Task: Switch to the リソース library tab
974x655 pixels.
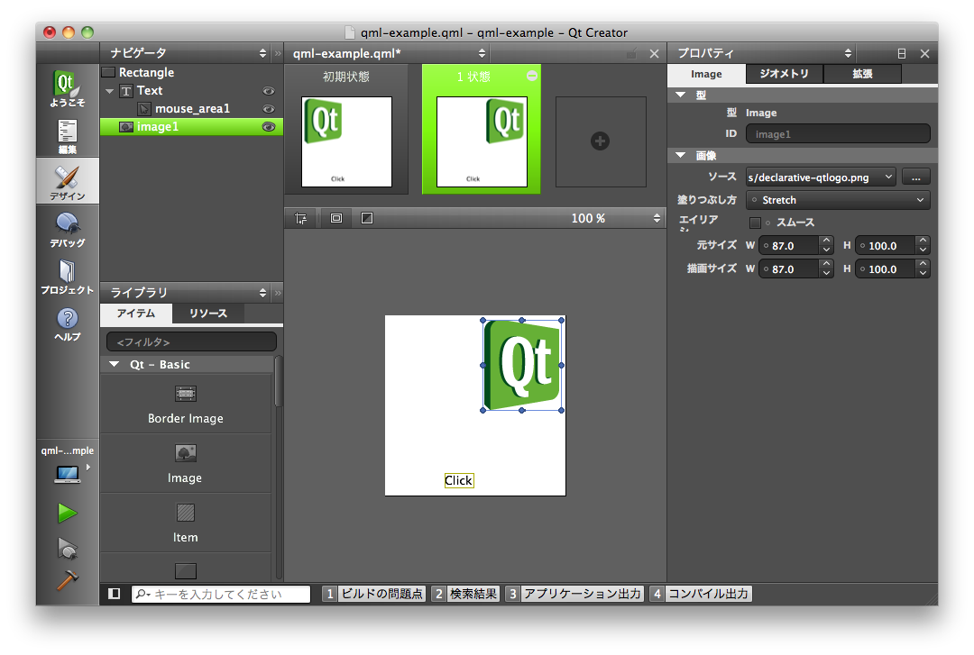Action: 207,314
